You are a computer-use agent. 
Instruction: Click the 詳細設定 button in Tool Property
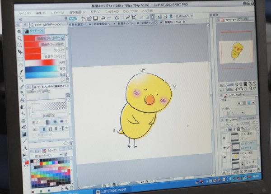pos(49,115)
